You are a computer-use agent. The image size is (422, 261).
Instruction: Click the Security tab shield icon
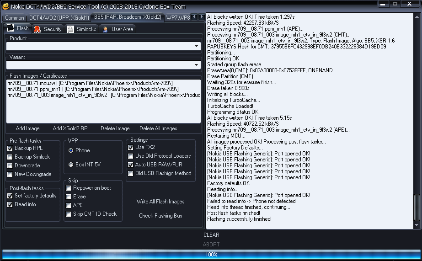tap(38, 29)
